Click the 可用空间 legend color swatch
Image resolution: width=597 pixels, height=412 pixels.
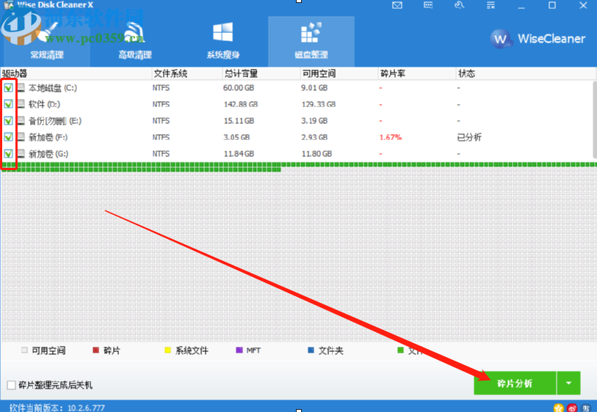point(24,350)
